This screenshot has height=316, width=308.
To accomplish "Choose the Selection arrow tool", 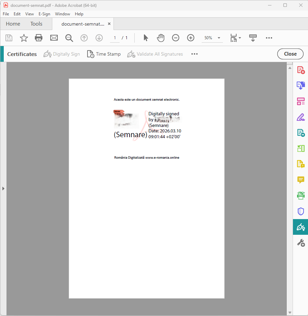I will [146, 38].
